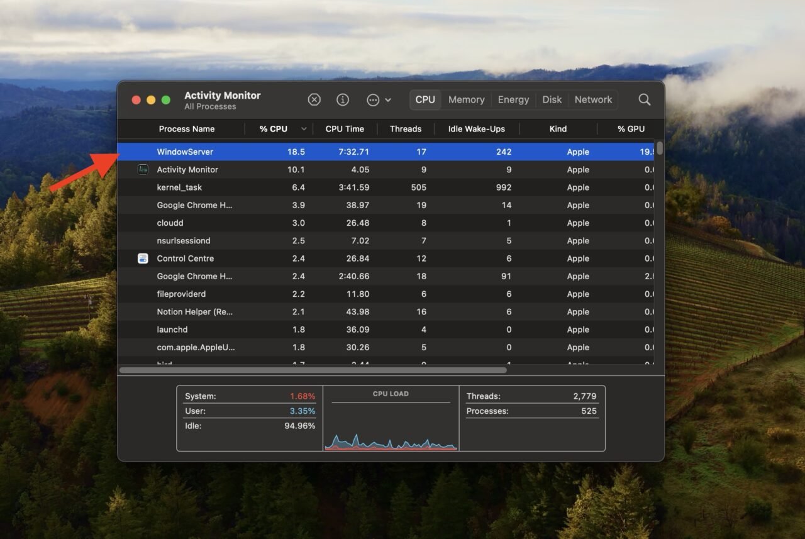Image resolution: width=805 pixels, height=539 pixels.
Task: Click the 505 threads cell for kernel_task
Action: (418, 187)
